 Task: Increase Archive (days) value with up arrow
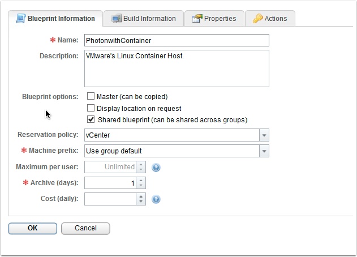click(x=141, y=181)
